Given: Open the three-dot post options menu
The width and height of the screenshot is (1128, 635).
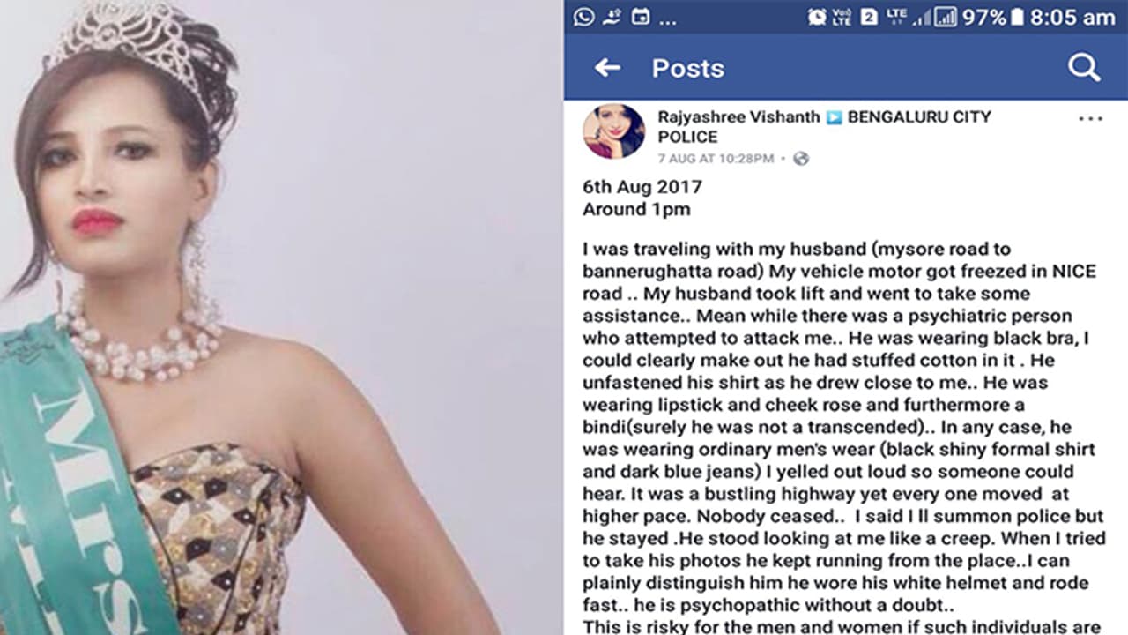Looking at the screenshot, I should [x=1090, y=119].
